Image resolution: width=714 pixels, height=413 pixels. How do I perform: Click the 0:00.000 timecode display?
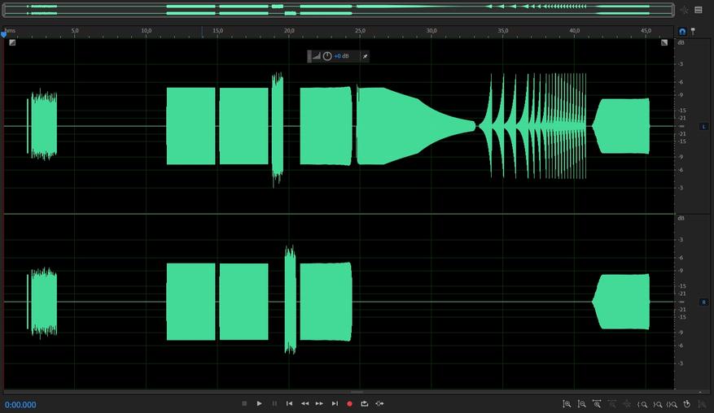[20, 404]
